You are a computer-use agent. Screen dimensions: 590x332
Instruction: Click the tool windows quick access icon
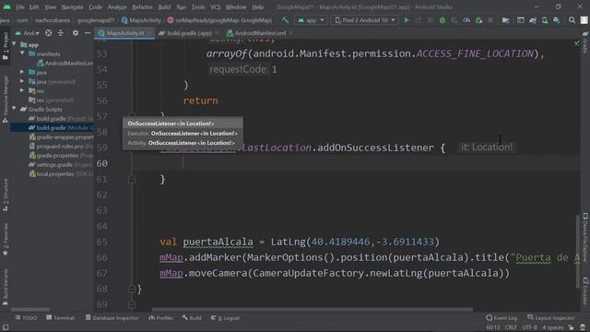6,327
